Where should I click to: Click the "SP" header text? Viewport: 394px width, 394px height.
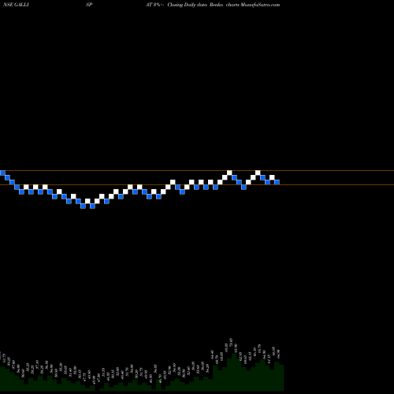point(89,5)
